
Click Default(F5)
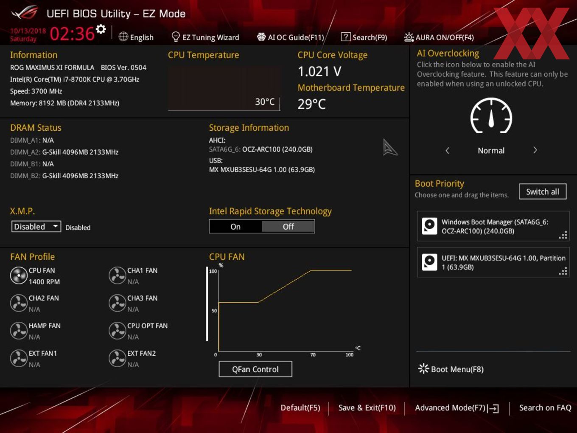300,408
